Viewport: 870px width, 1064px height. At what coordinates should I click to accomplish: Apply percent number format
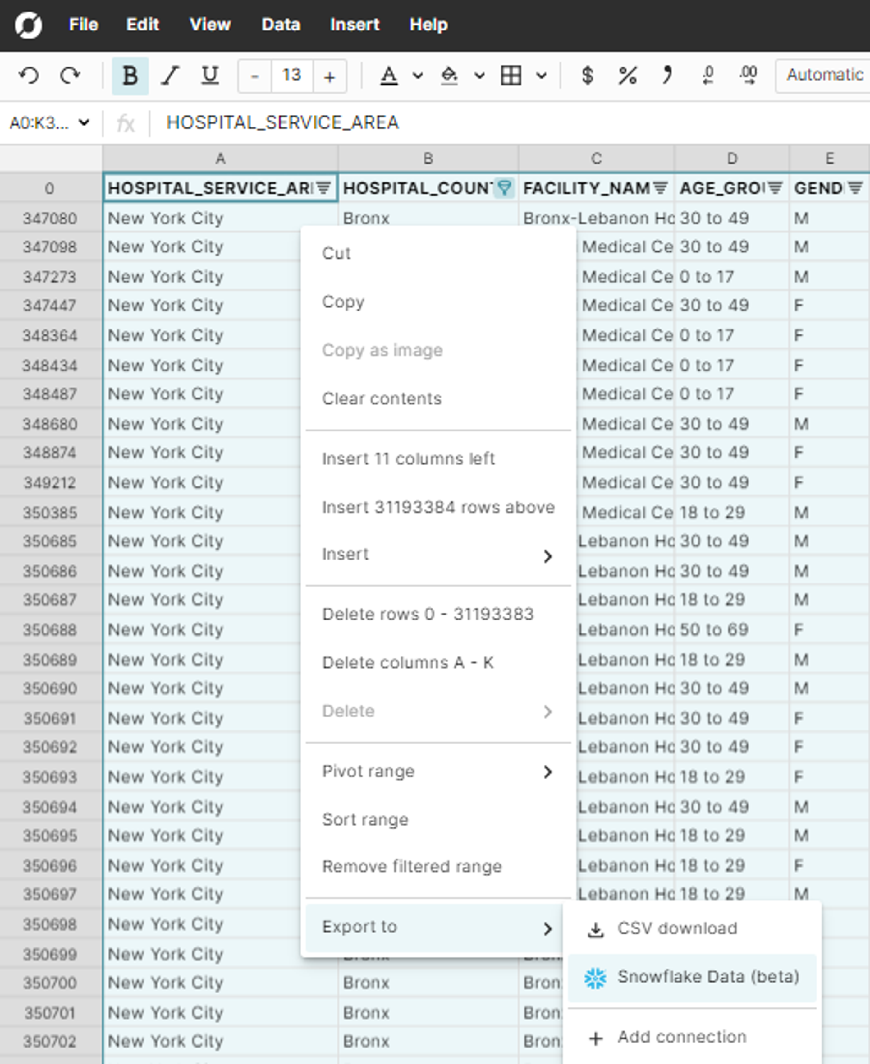pos(627,76)
